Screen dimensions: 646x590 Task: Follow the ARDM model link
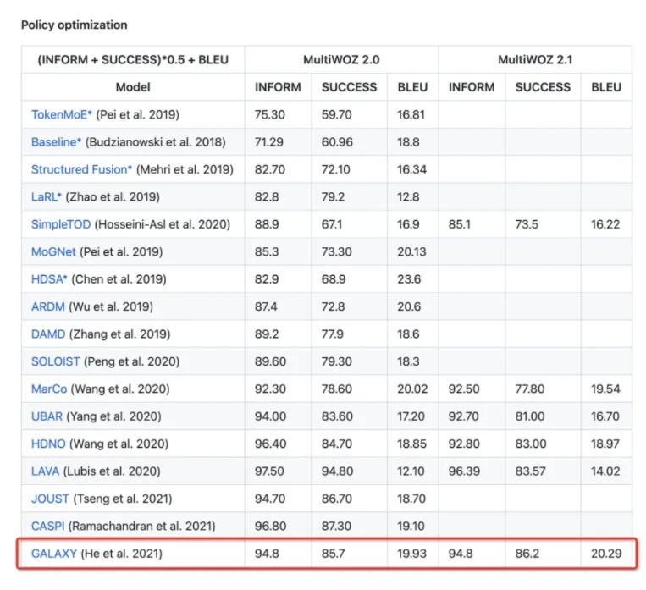[x=47, y=306]
